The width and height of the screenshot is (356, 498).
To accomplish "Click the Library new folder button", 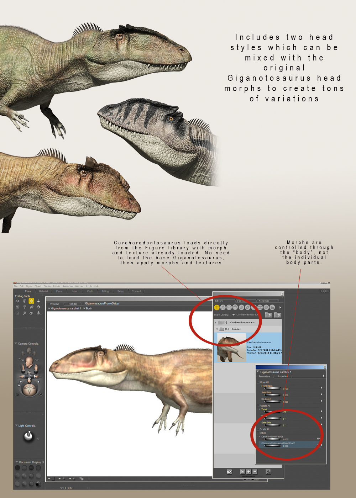I will click(242, 472).
